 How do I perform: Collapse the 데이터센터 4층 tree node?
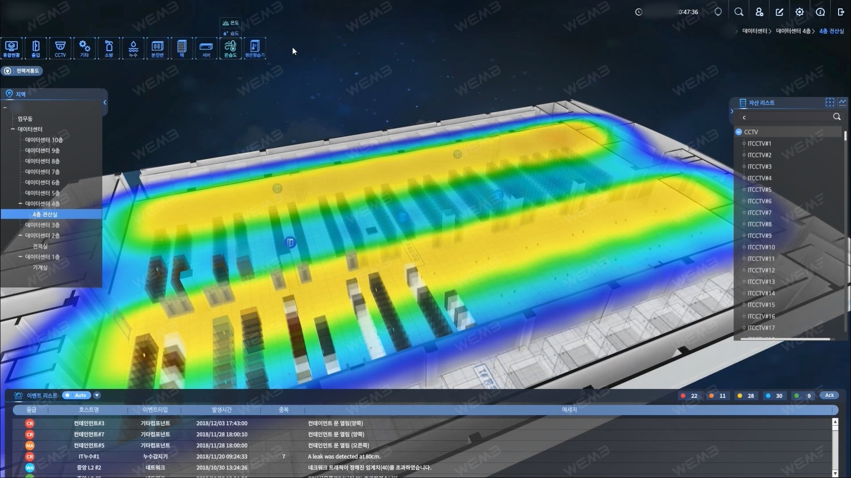[20, 204]
